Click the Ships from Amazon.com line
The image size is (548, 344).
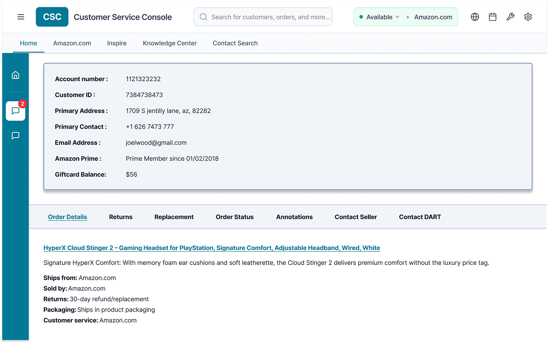click(79, 278)
